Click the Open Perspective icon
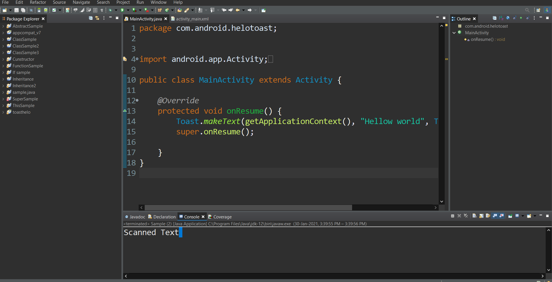Viewport: 552px width, 282px height. tap(538, 10)
